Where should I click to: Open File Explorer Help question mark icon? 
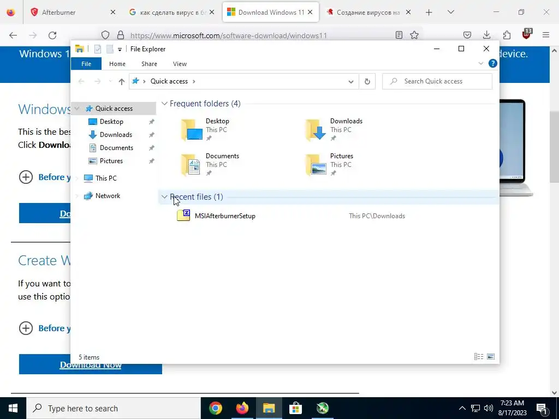point(493,63)
